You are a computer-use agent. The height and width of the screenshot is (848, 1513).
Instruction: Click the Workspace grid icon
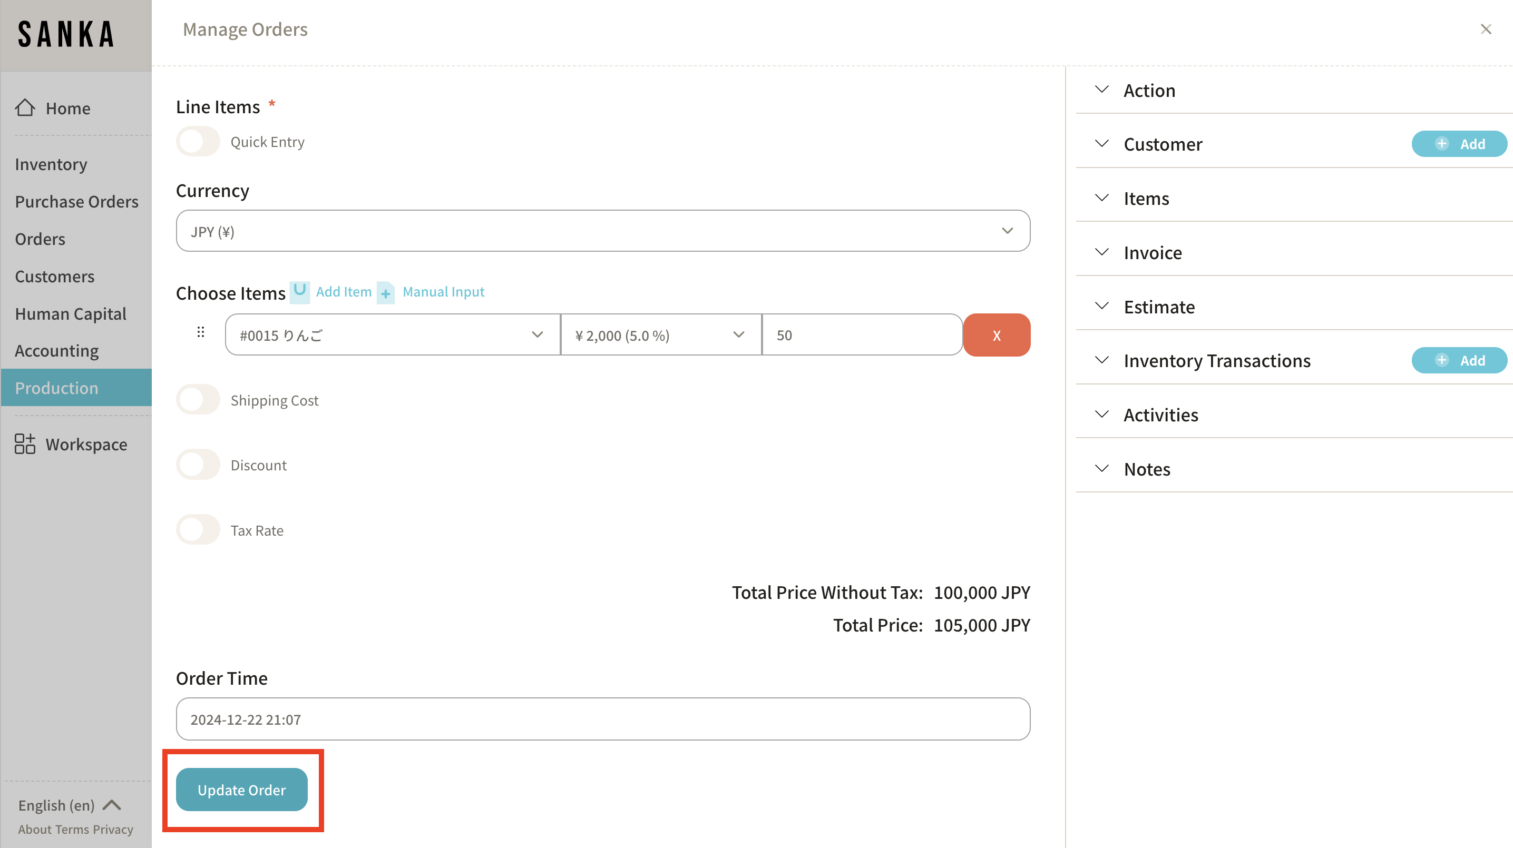click(25, 444)
